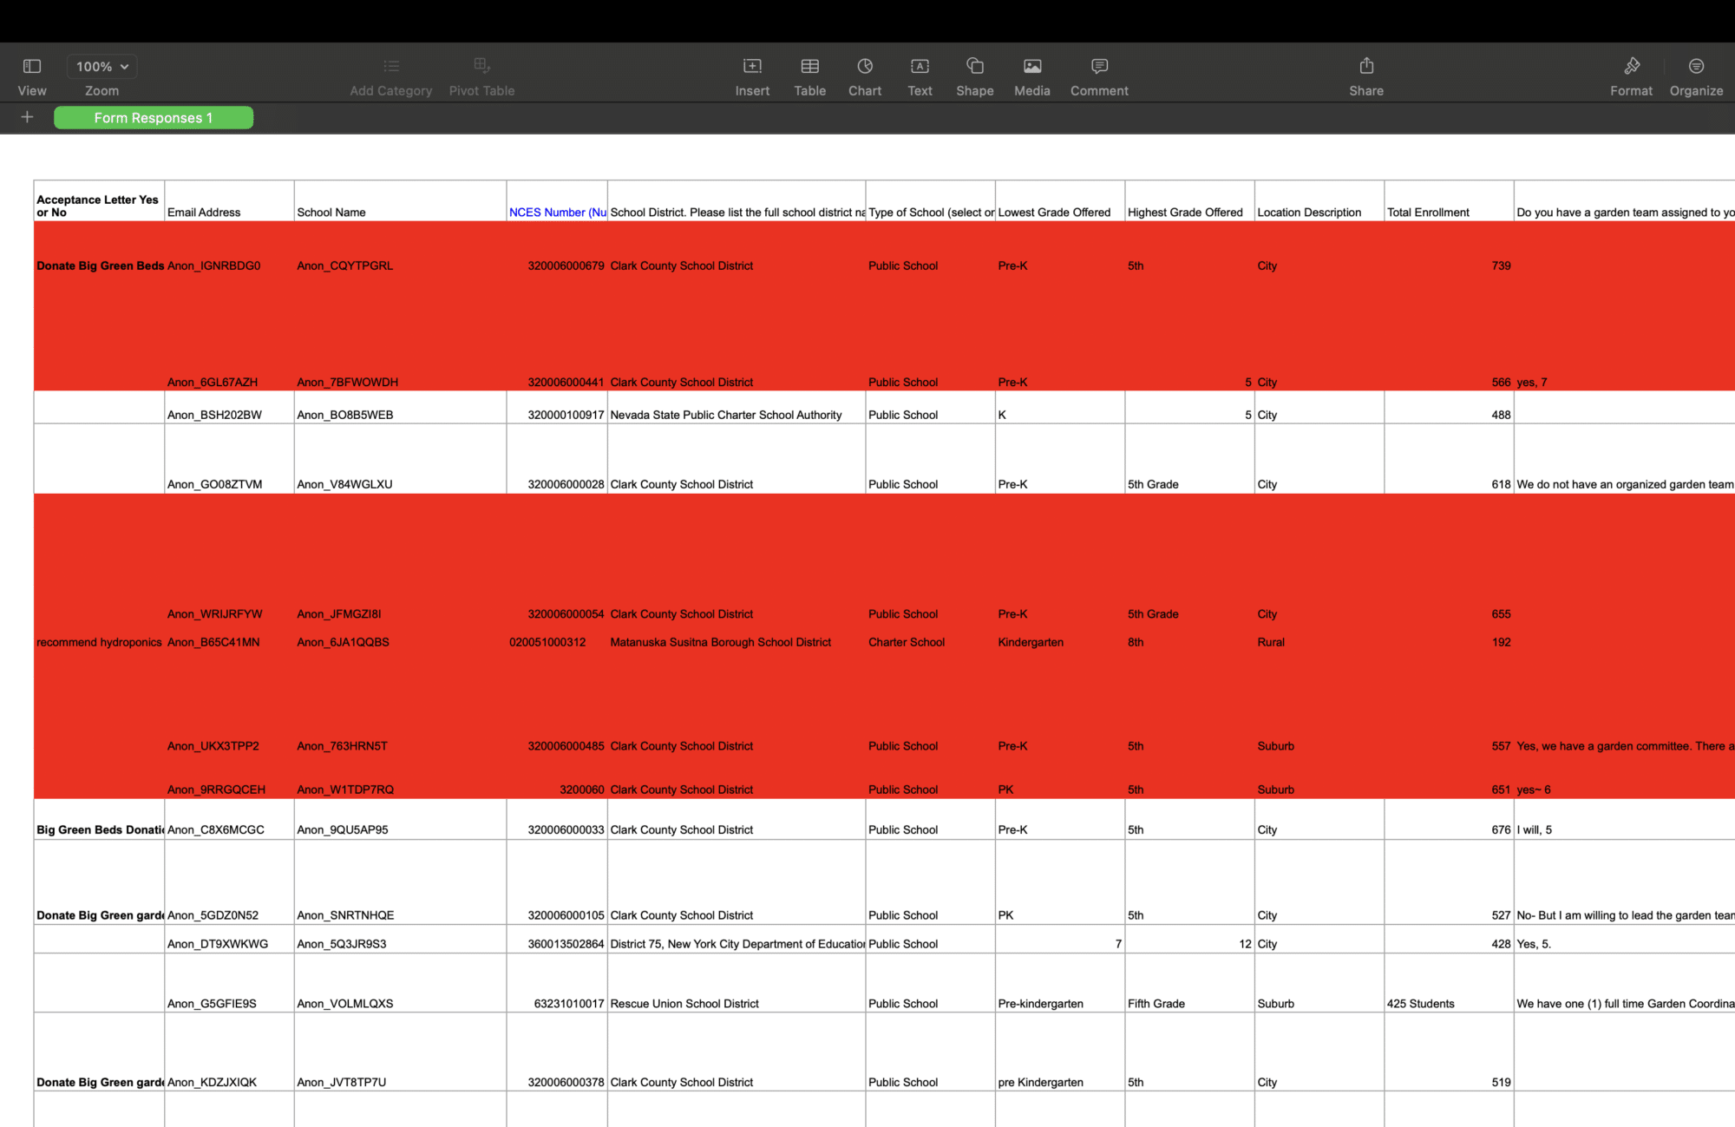Toggle the Format inspector panel
Screen dimensions: 1735x1127
point(1632,75)
